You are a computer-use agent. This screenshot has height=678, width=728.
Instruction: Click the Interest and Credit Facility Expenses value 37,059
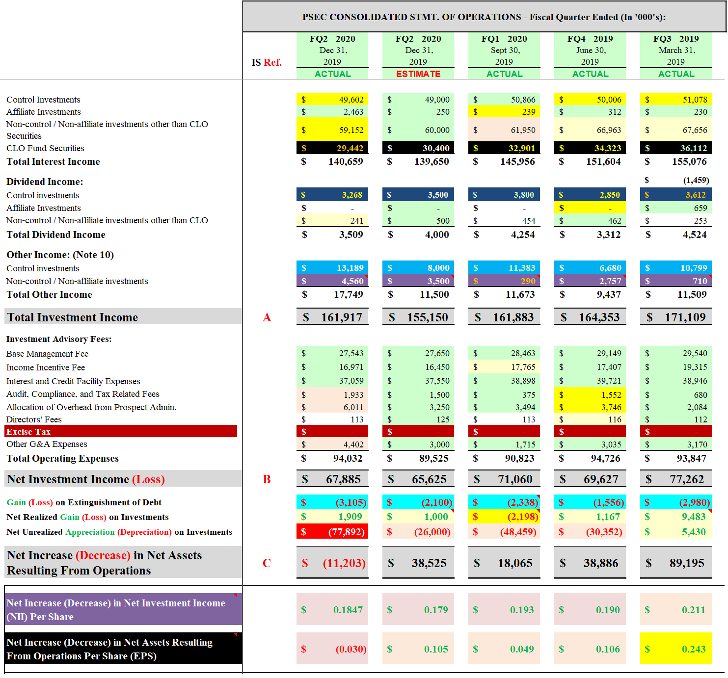tap(351, 381)
